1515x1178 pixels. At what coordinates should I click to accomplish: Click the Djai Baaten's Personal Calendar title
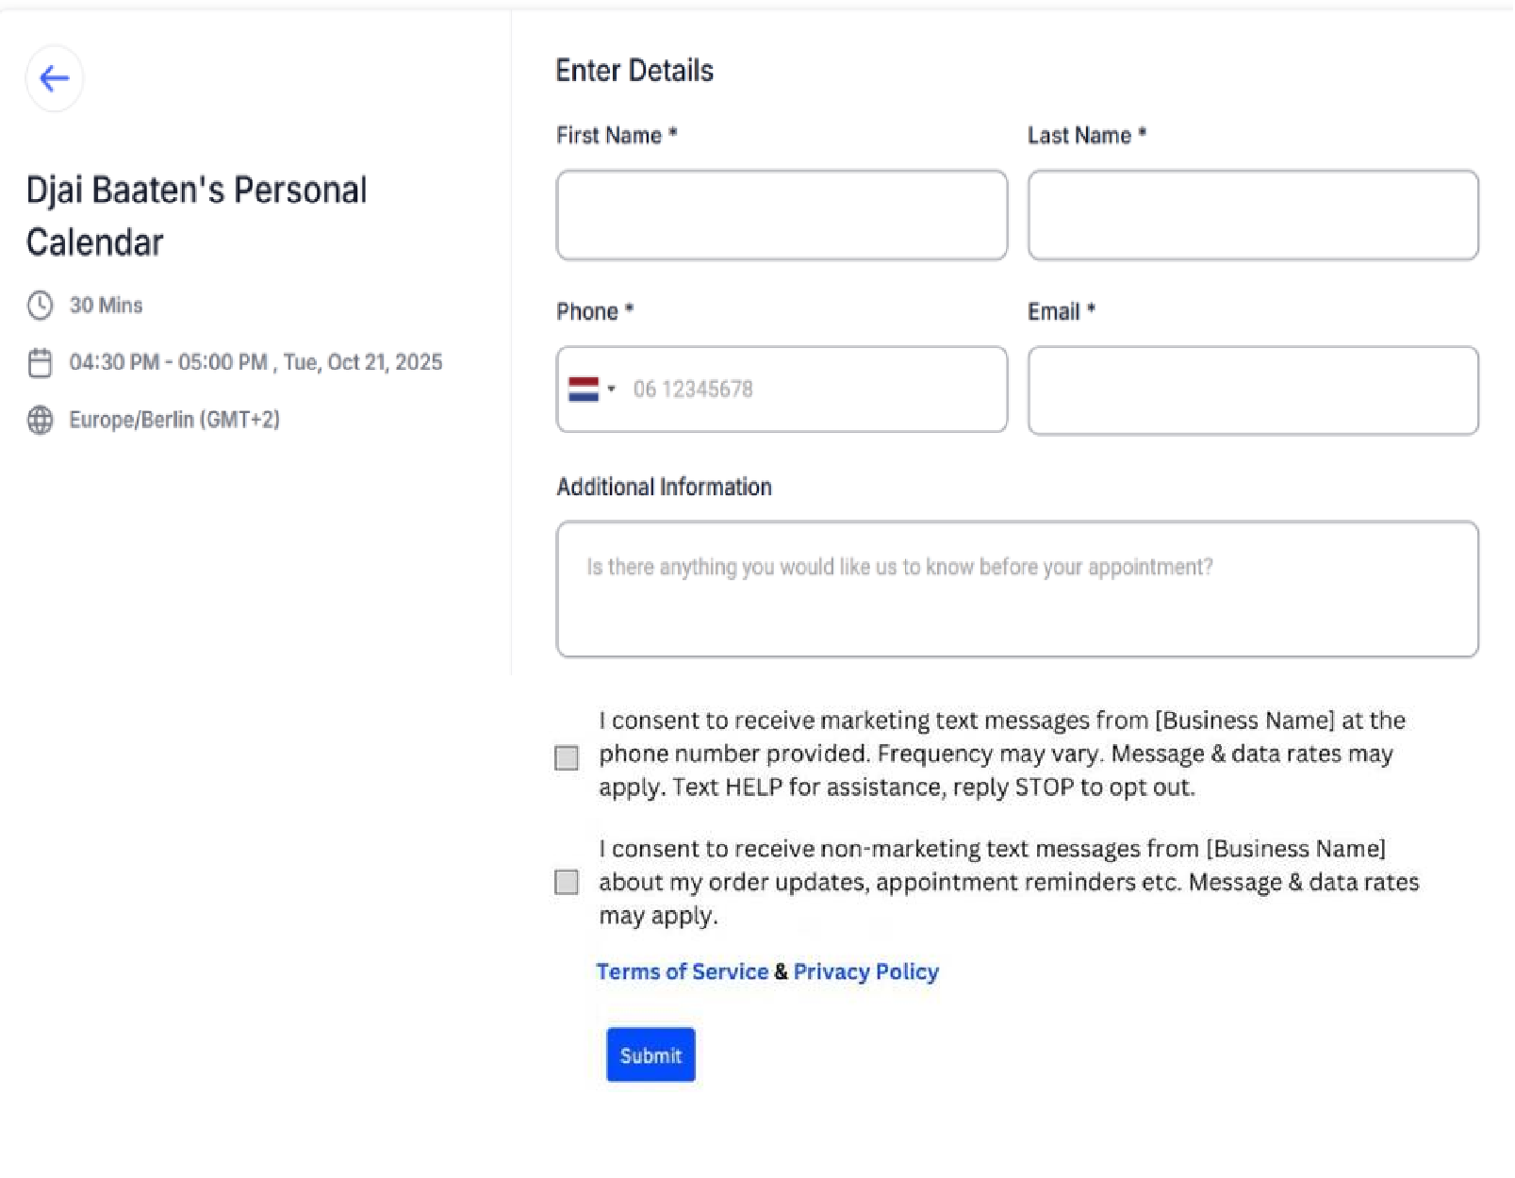(196, 216)
